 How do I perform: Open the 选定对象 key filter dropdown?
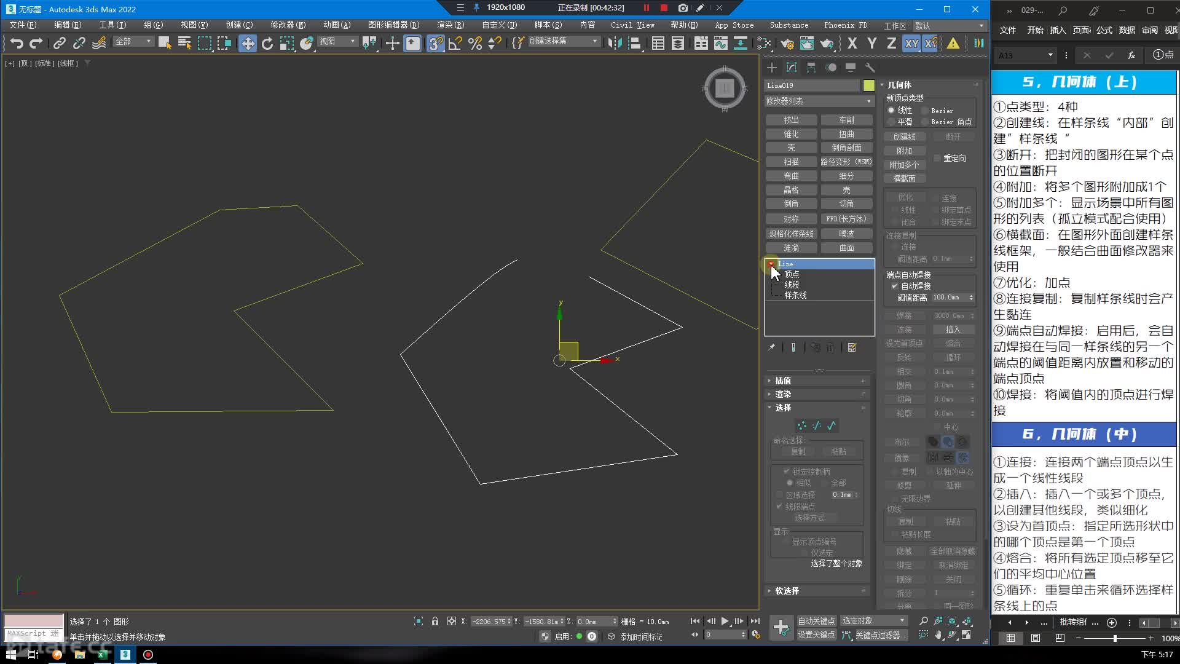click(873, 620)
